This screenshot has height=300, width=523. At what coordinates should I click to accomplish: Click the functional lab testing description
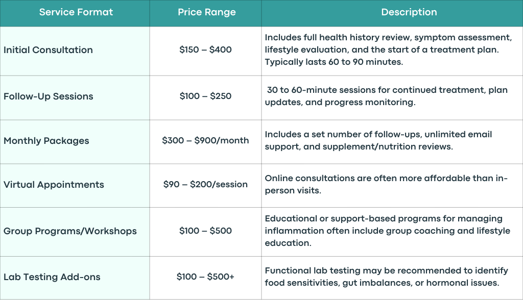click(386, 277)
